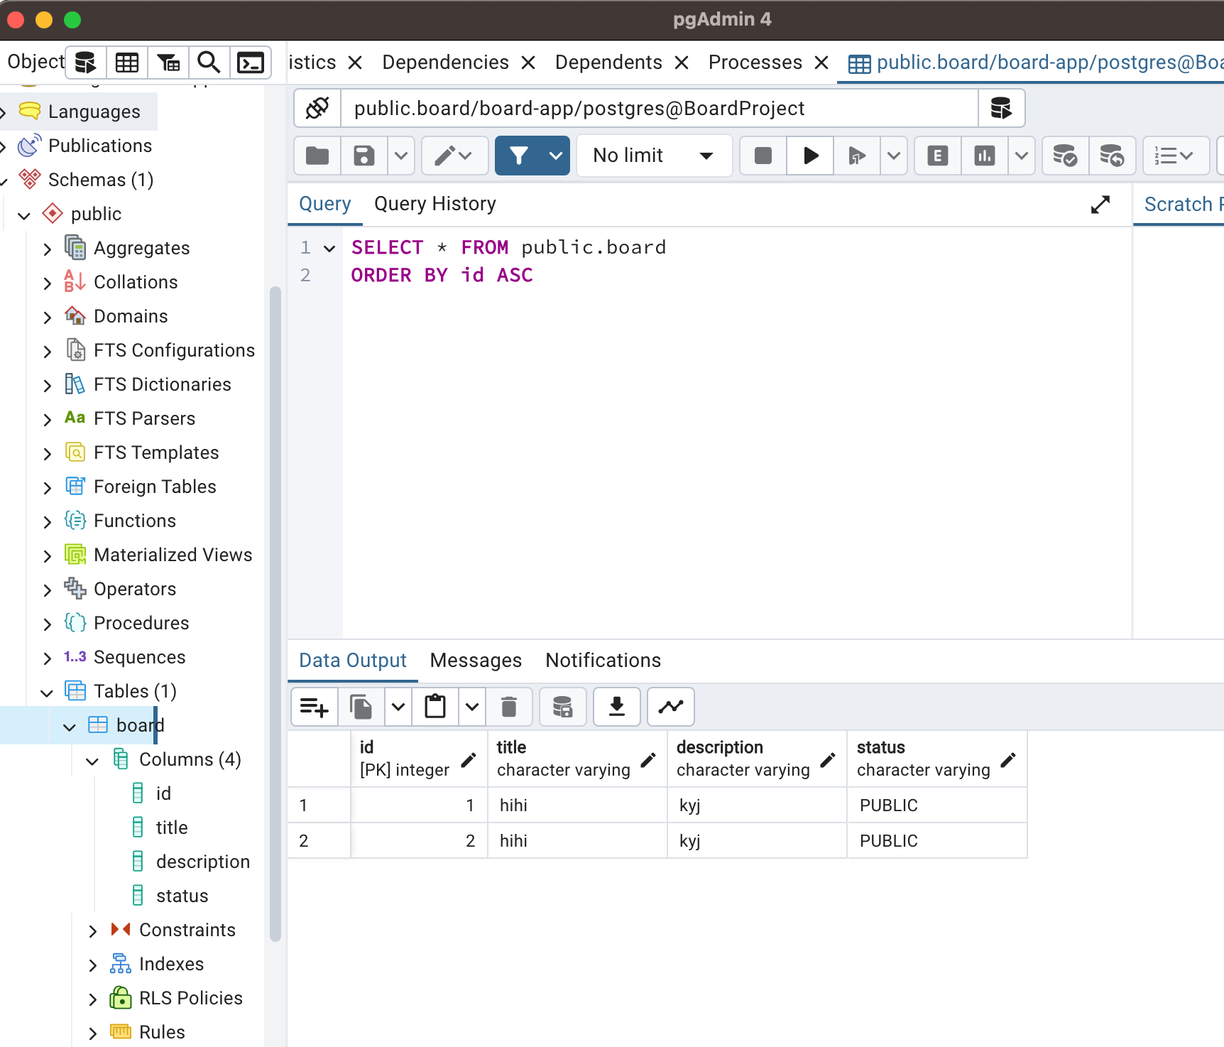Edit the id column with its pencil icon

pyautogui.click(x=469, y=760)
